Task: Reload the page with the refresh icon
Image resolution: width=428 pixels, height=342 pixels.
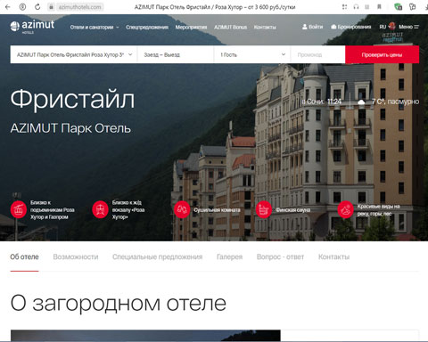Action: 37,7
